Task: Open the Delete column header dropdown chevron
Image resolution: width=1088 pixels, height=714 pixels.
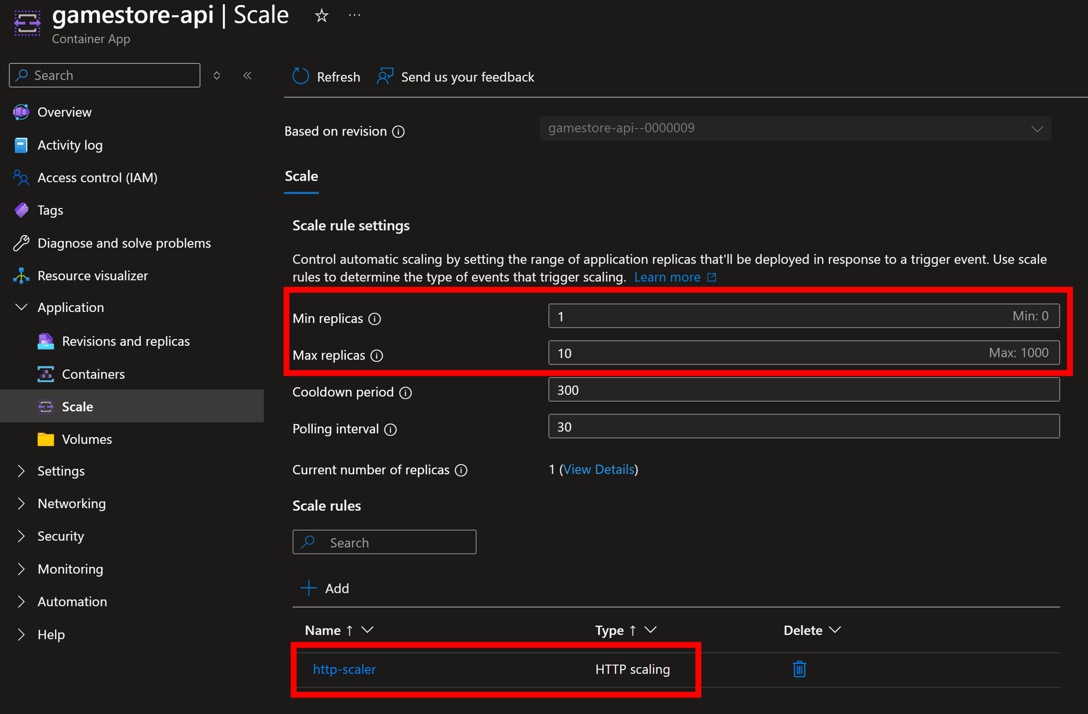Action: click(x=835, y=630)
